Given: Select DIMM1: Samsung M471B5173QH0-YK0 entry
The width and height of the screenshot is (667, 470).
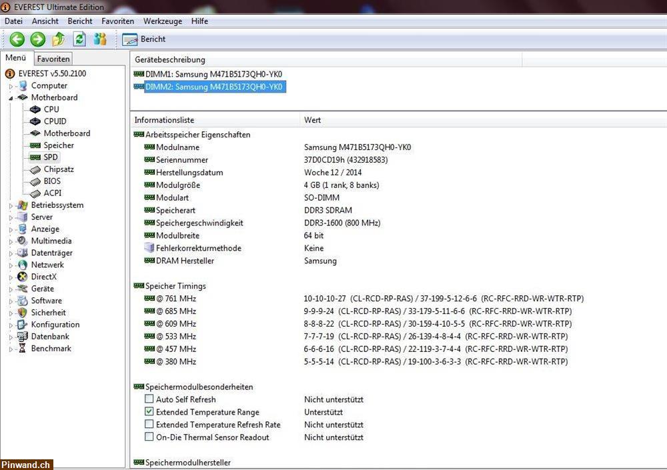Looking at the screenshot, I should click(213, 74).
